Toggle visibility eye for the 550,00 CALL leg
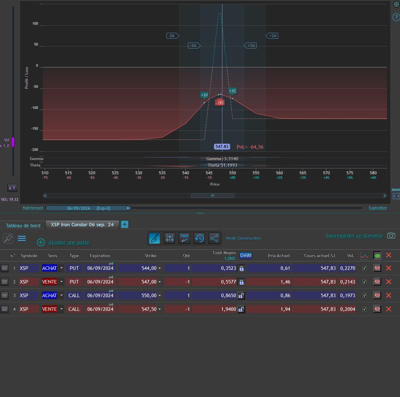400x397 pixels. pos(377,295)
